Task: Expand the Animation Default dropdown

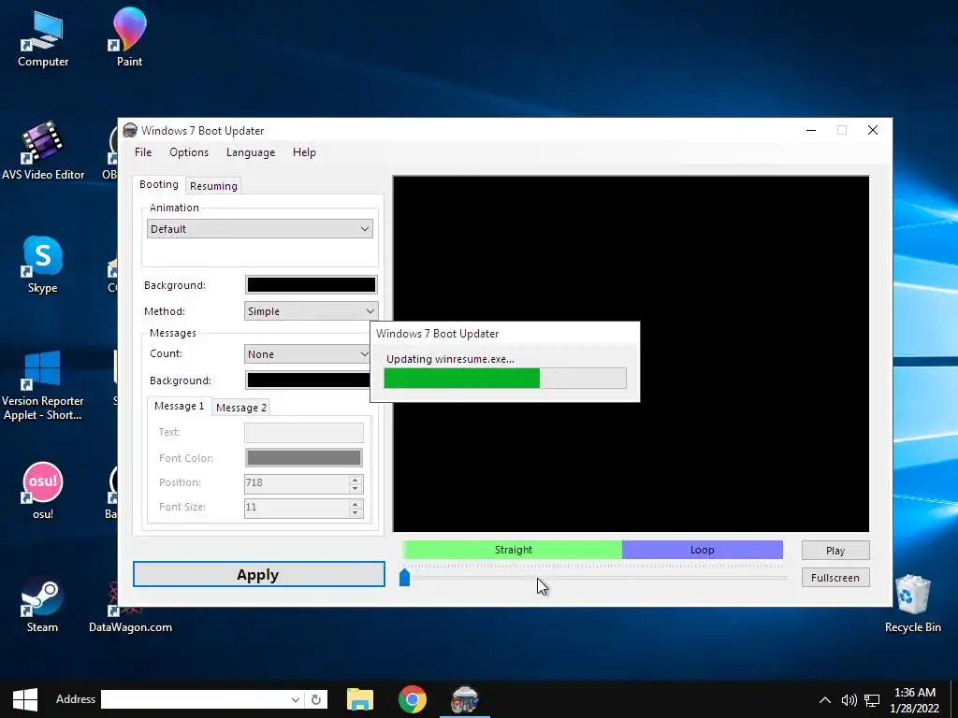Action: (260, 229)
